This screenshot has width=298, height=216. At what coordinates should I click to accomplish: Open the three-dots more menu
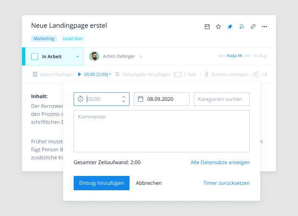265,27
